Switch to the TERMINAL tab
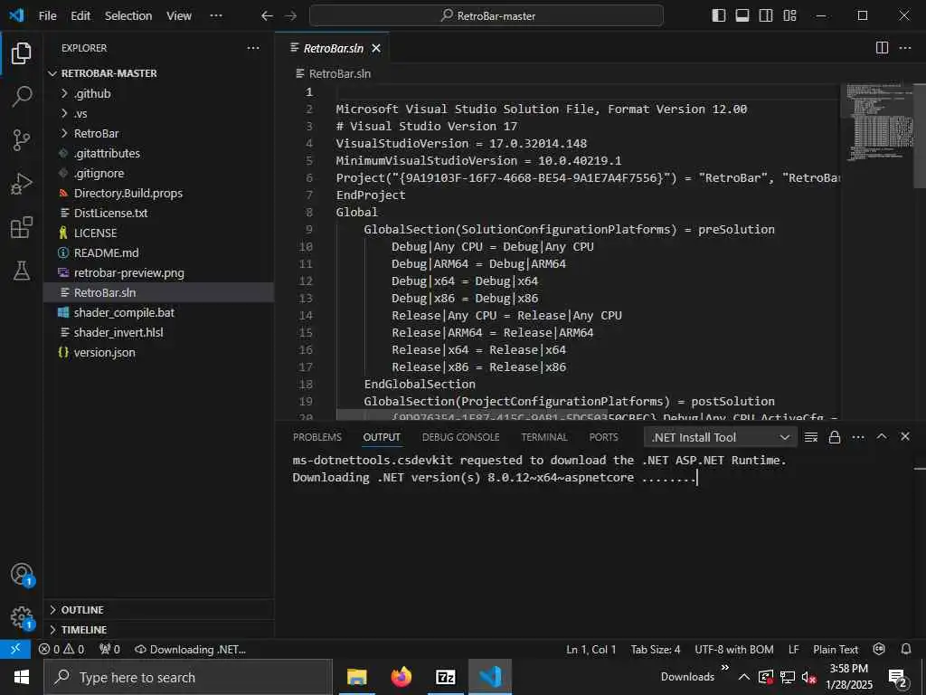926x695 pixels. coord(543,437)
